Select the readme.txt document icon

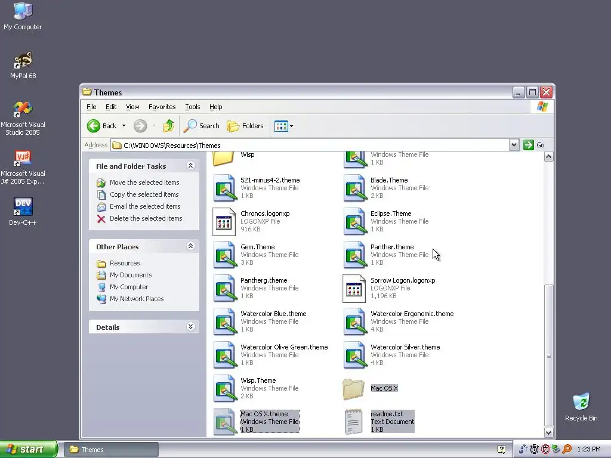tap(354, 422)
